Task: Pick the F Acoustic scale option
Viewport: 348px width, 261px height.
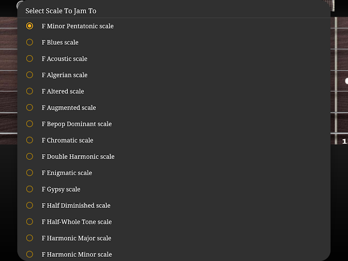Action: tap(29, 59)
